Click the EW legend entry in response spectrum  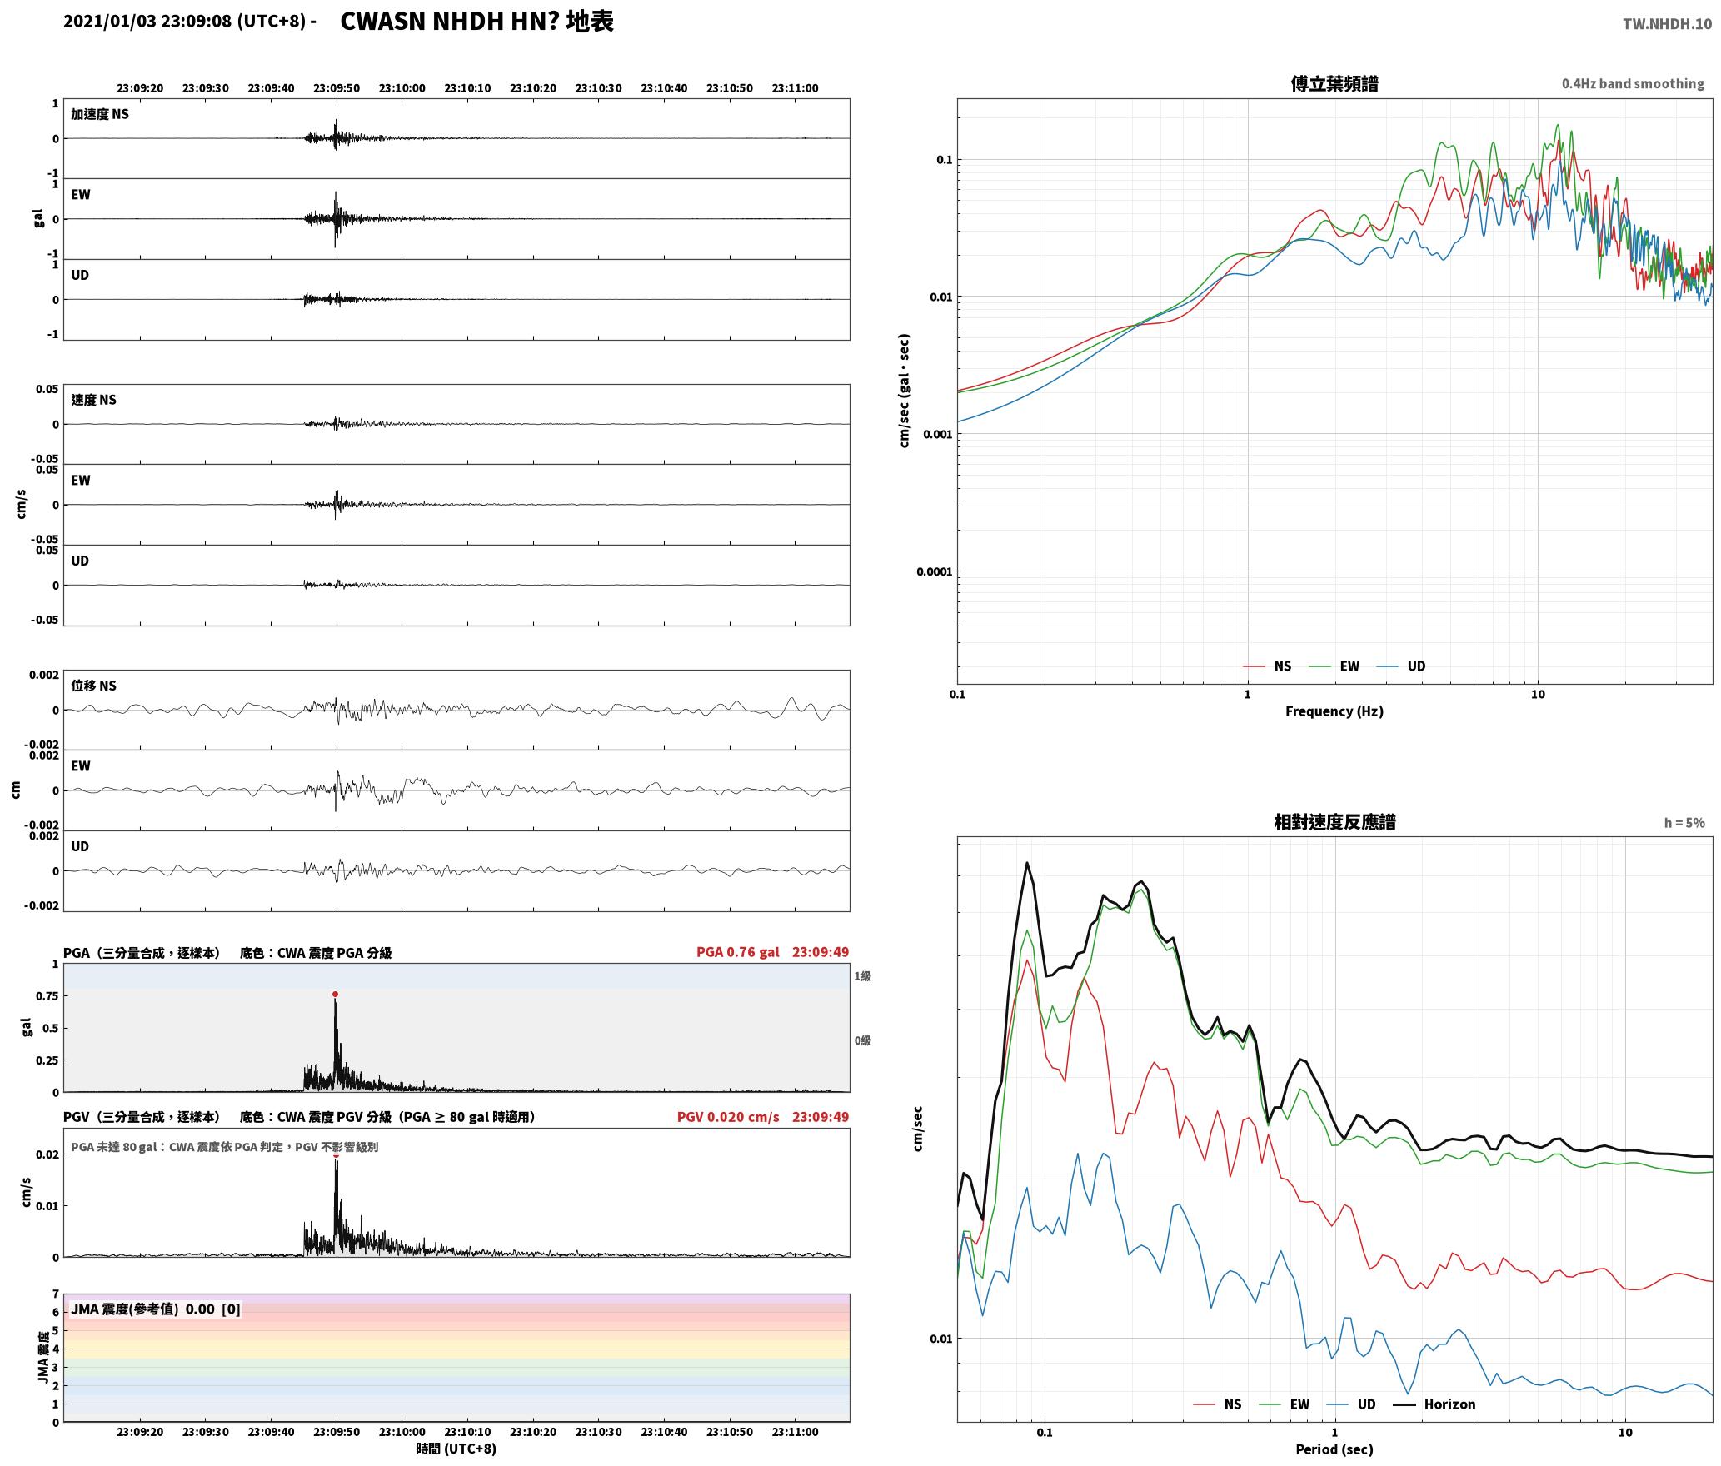[1285, 1404]
